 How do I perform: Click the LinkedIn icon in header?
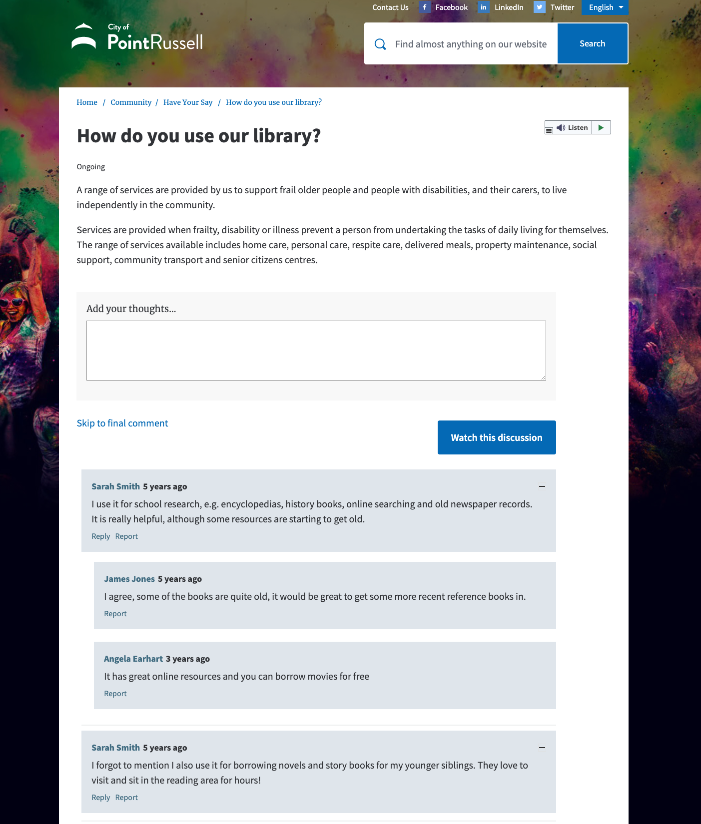pos(483,7)
